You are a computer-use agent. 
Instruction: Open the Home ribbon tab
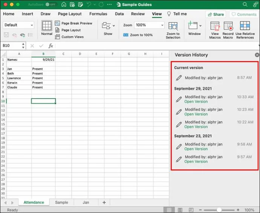[9, 14]
